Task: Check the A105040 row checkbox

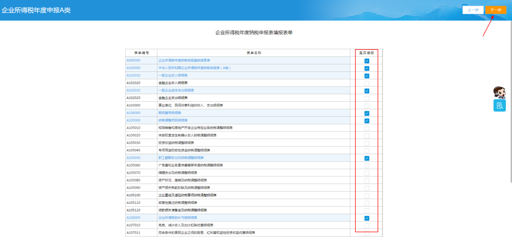Action: coord(366,150)
